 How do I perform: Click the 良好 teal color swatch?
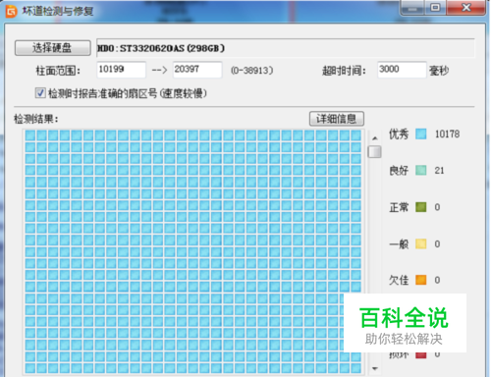point(420,171)
